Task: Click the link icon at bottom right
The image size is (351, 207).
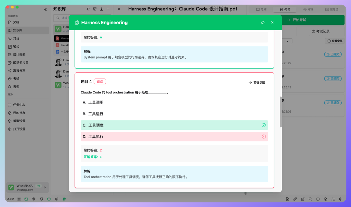Action: [x=295, y=199]
